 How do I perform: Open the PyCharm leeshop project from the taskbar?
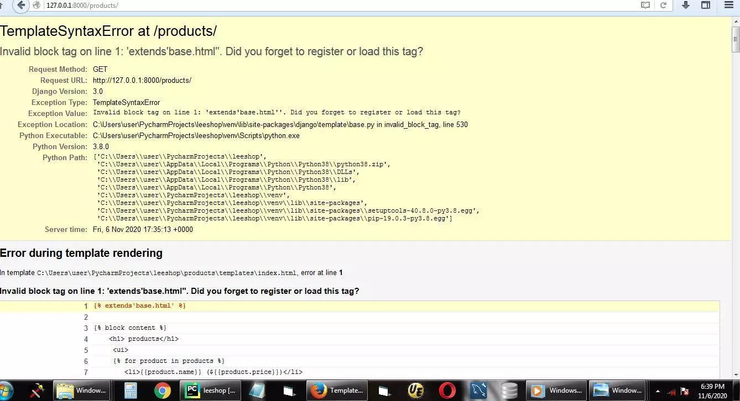click(210, 391)
